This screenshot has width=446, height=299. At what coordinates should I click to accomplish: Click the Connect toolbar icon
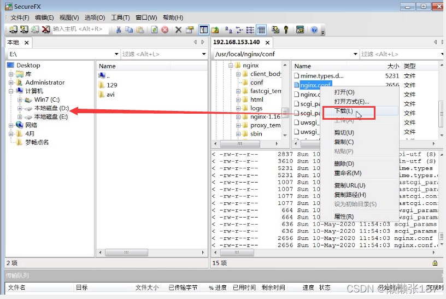(13, 30)
